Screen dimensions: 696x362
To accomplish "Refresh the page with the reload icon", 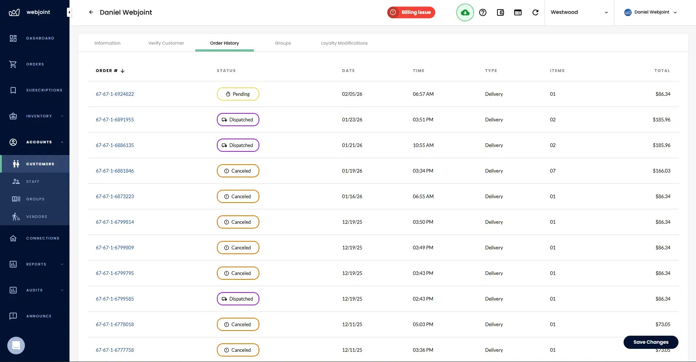I will pyautogui.click(x=535, y=12).
